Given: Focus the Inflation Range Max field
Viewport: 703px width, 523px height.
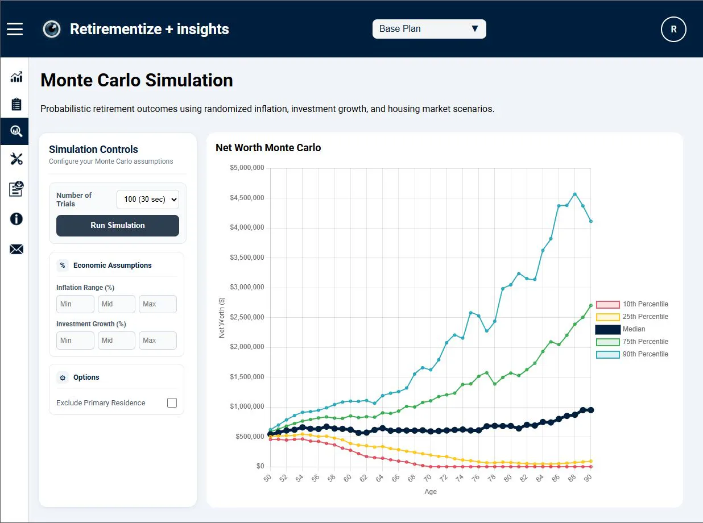Looking at the screenshot, I should point(158,304).
